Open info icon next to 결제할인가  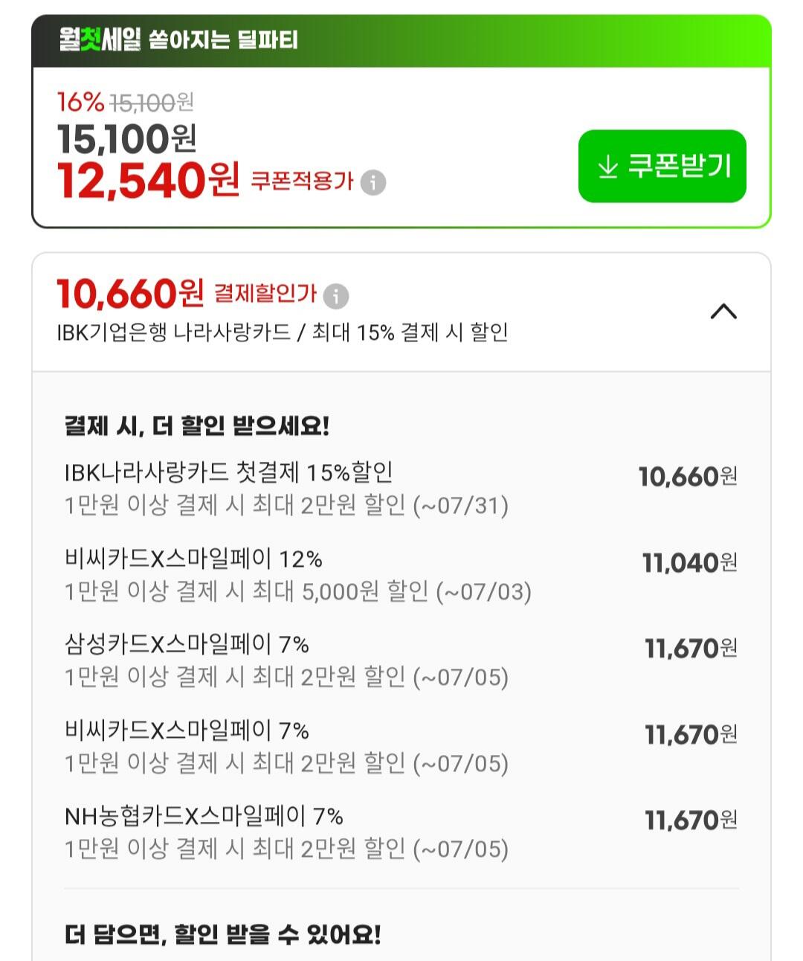click(336, 295)
